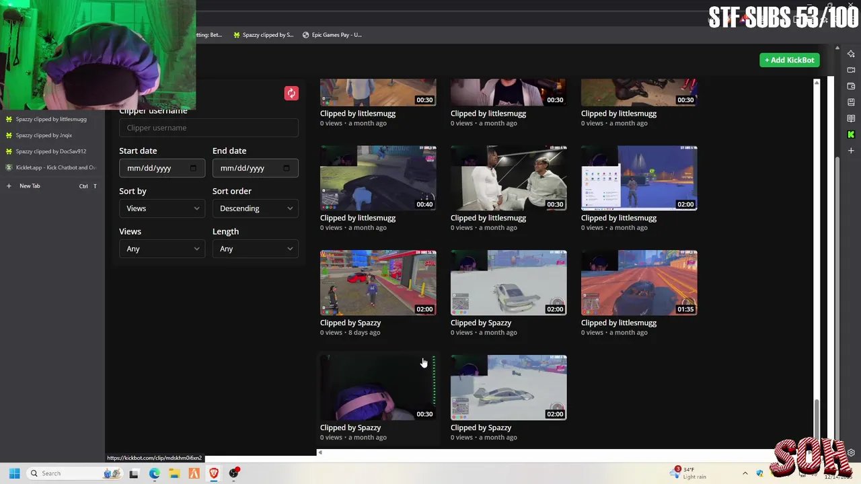Screen dimensions: 861x484
Task: Click the New Tab plus icon in vertical tabs
Action: point(9,186)
